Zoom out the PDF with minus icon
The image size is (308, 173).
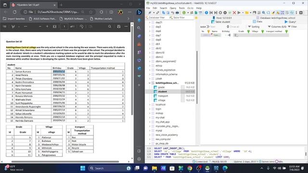coord(40,26)
